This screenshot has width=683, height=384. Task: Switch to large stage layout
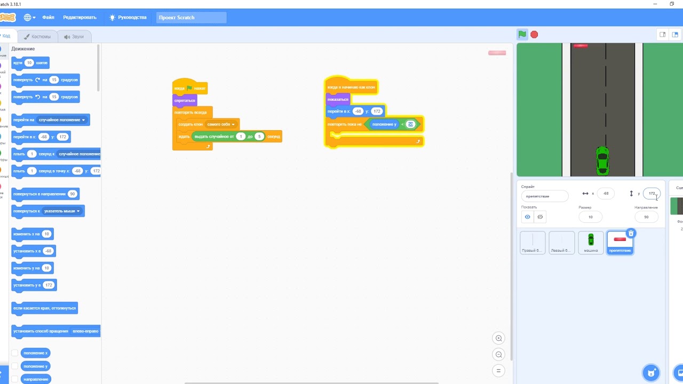[676, 35]
